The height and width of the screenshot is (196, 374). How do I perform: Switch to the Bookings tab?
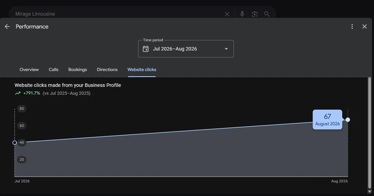[x=78, y=70]
